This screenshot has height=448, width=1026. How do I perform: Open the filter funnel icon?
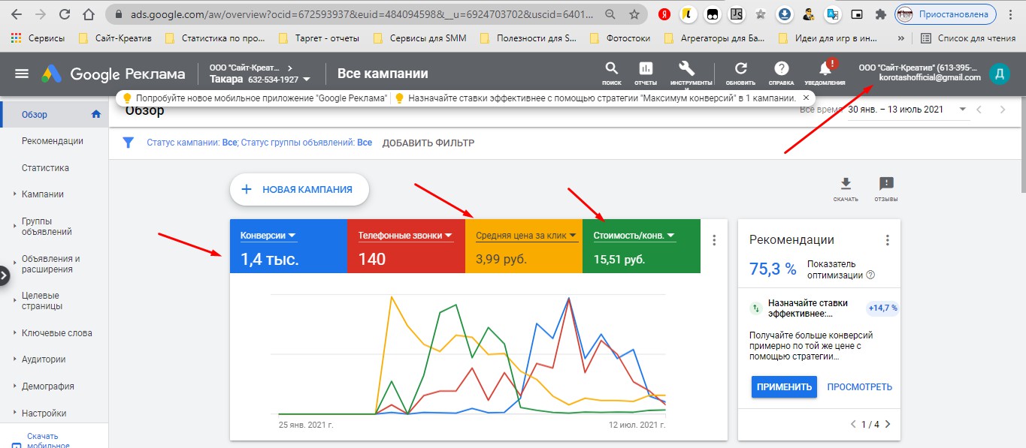[129, 143]
